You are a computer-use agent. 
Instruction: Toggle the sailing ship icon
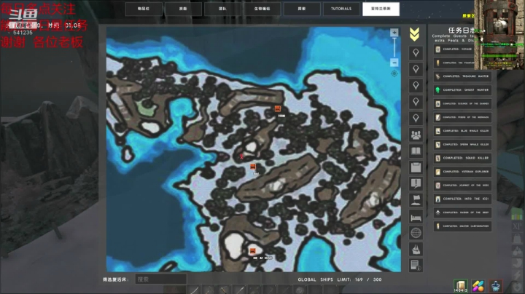pos(416,249)
